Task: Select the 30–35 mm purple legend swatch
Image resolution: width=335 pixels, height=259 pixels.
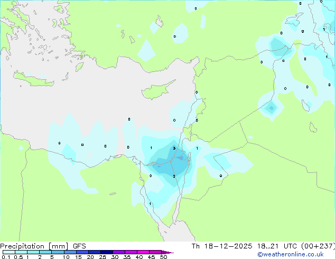Action: pyautogui.click(x=119, y=252)
